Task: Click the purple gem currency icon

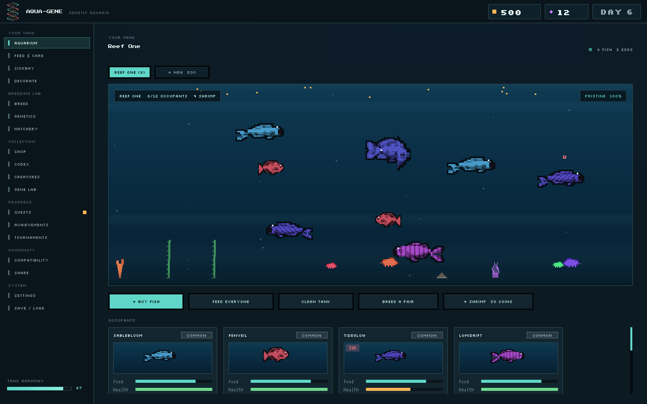Action: [551, 12]
